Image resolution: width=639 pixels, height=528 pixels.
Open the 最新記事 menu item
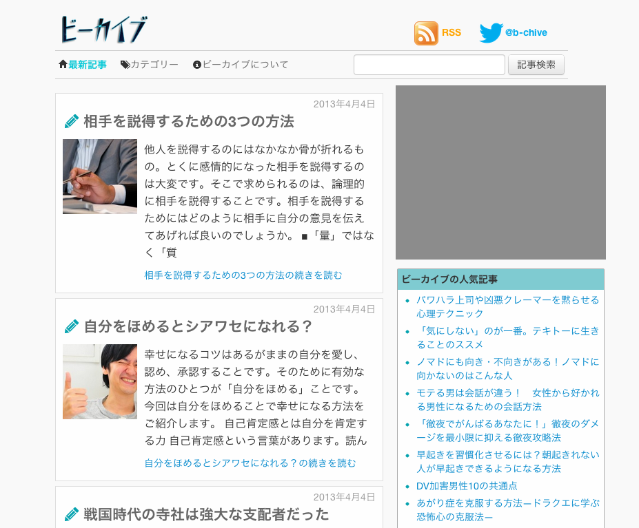pos(88,65)
